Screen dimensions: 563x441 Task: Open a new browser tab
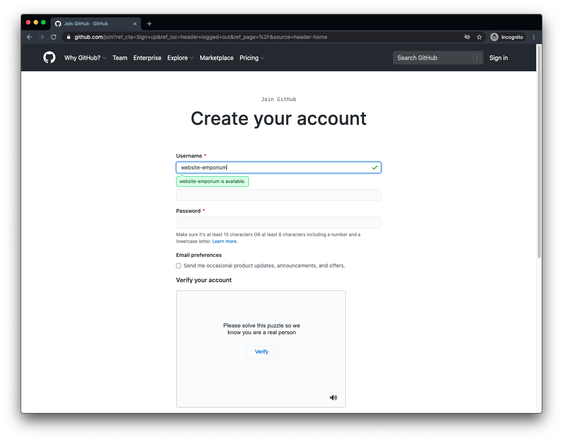(x=149, y=24)
